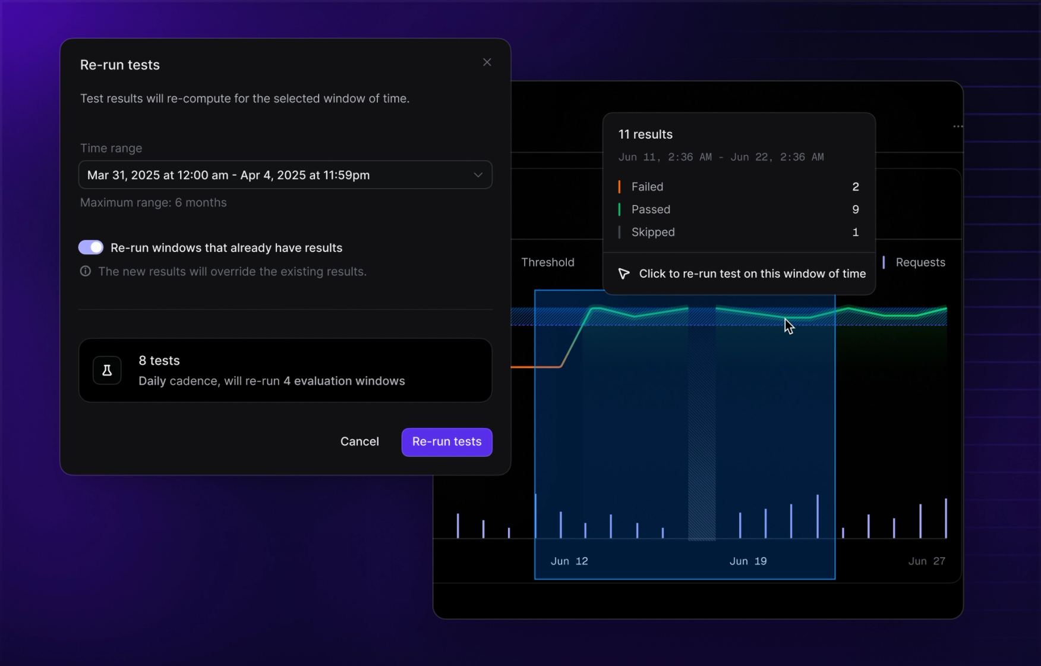Click the Re-run tests dialog title

pos(120,65)
